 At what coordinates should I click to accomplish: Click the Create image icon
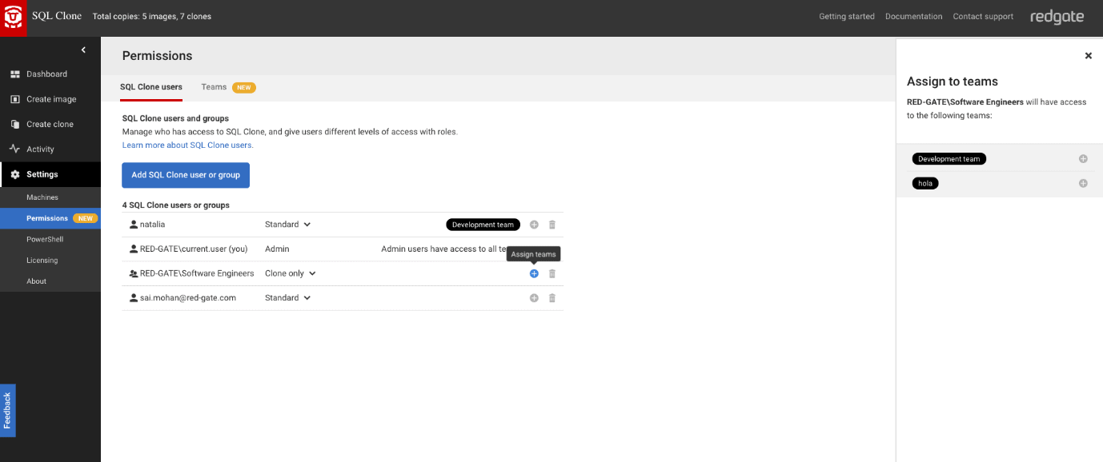tap(14, 99)
